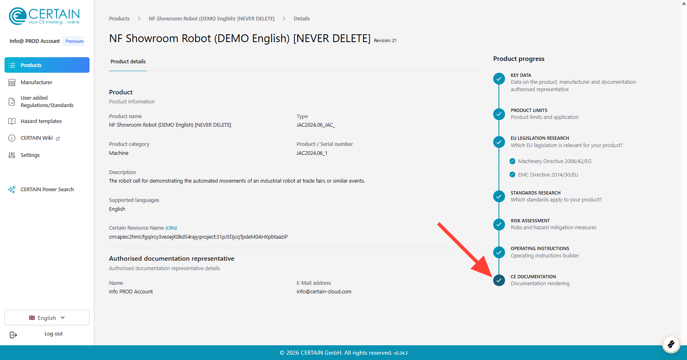Click the EMC Directive checkmark icon
The image size is (687, 360).
pyautogui.click(x=512, y=174)
